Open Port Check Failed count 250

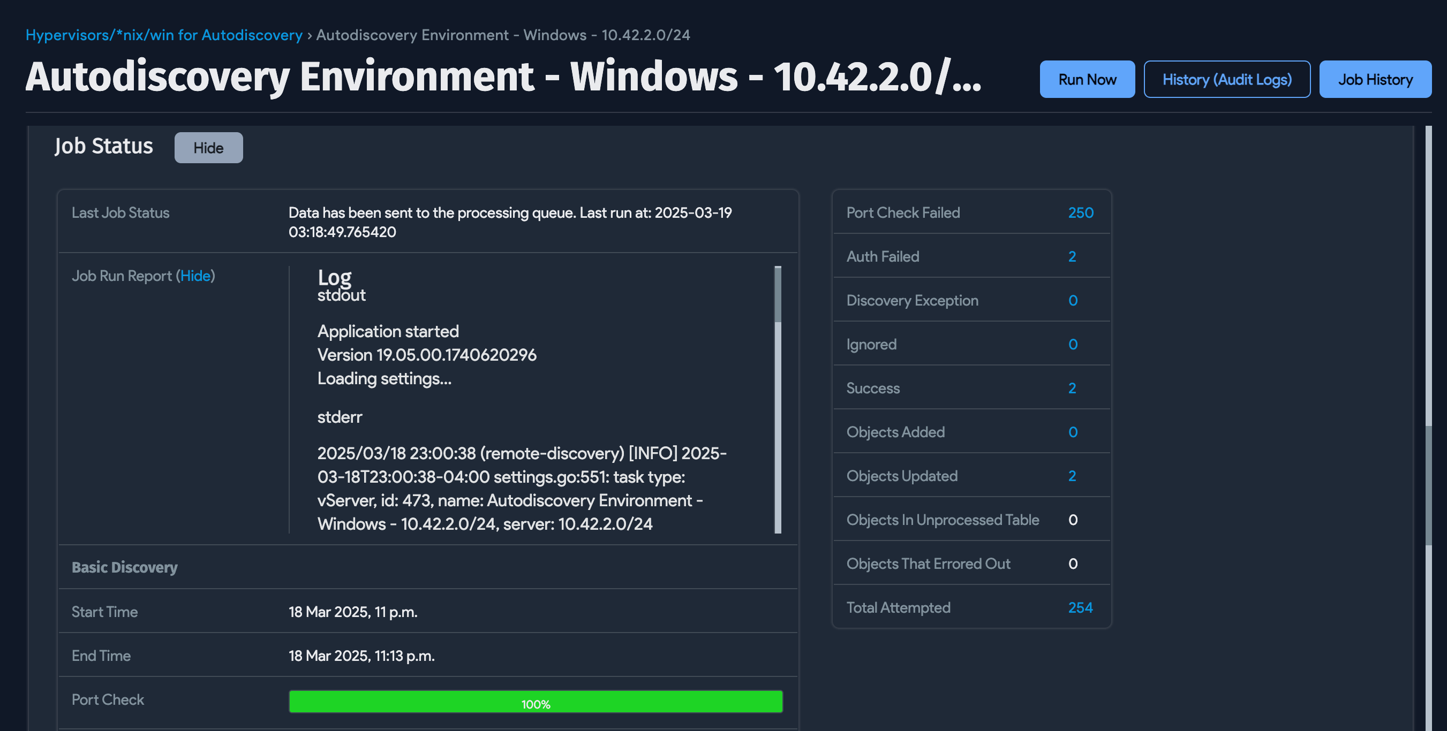(x=1080, y=212)
